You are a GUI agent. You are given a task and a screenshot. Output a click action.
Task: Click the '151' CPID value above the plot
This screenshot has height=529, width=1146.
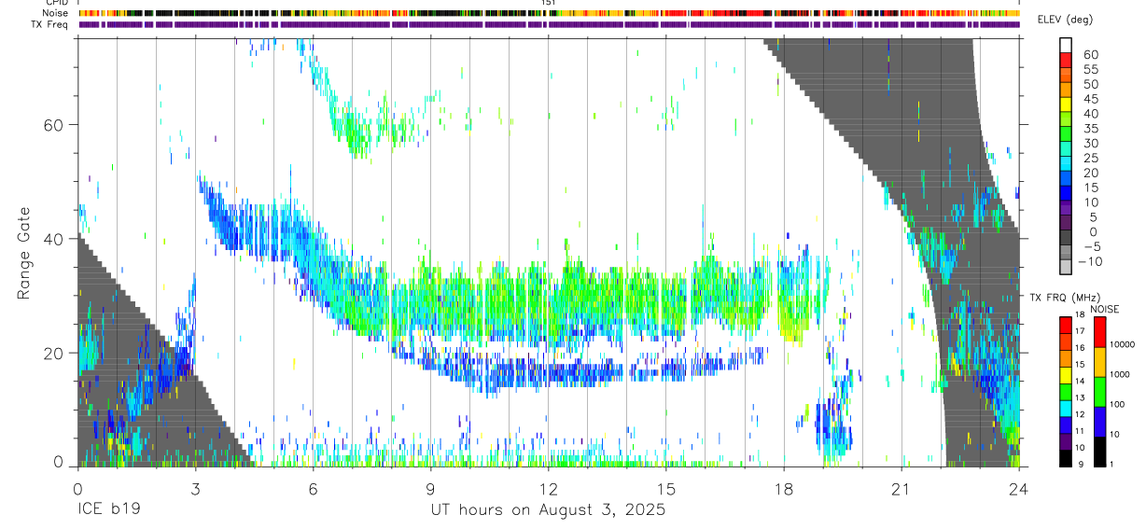click(x=548, y=3)
